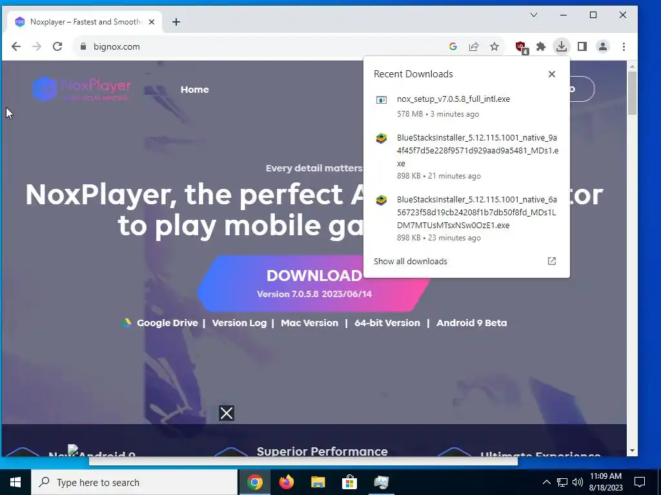Click the volume speaker tray icon
The width and height of the screenshot is (661, 495).
[578, 482]
